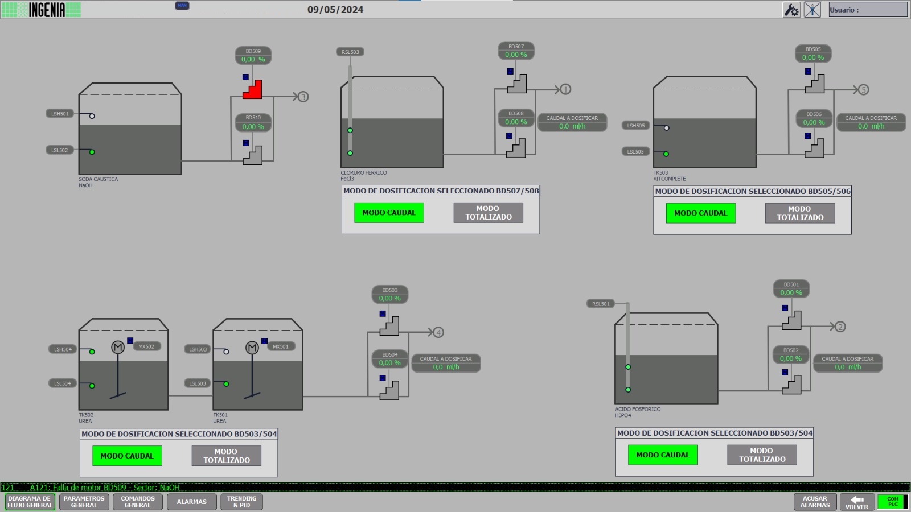
Task: Enable MODO CAUDAL for BD505/506
Action: point(701,213)
